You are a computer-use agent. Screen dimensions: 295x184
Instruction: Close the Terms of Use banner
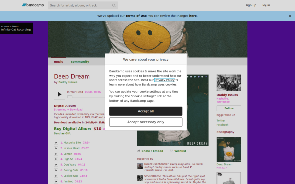click(290, 16)
